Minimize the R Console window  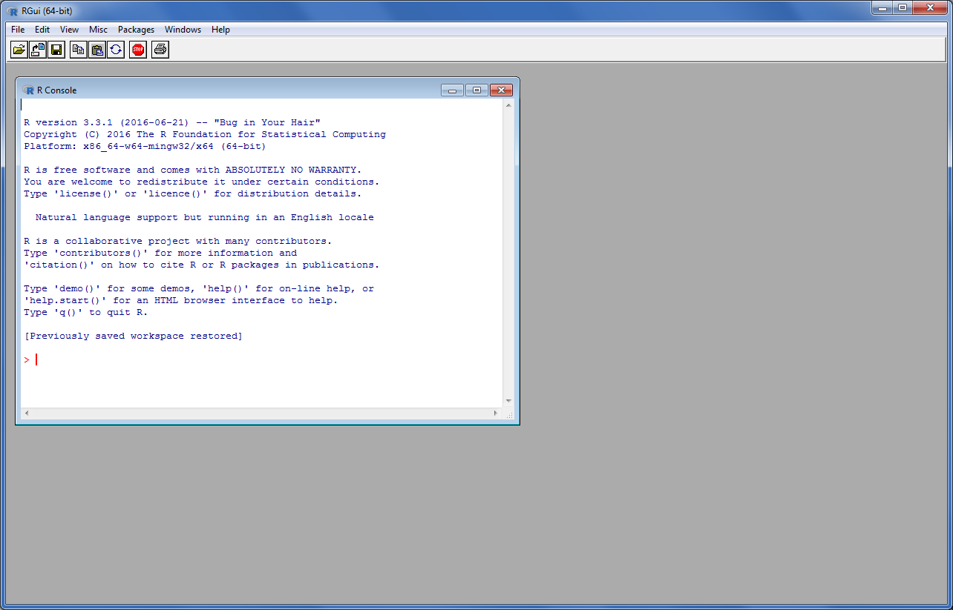click(x=452, y=90)
